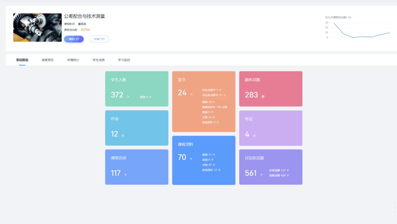
Task: Click the gear course cover thumbnail
Action: pyautogui.click(x=37, y=27)
